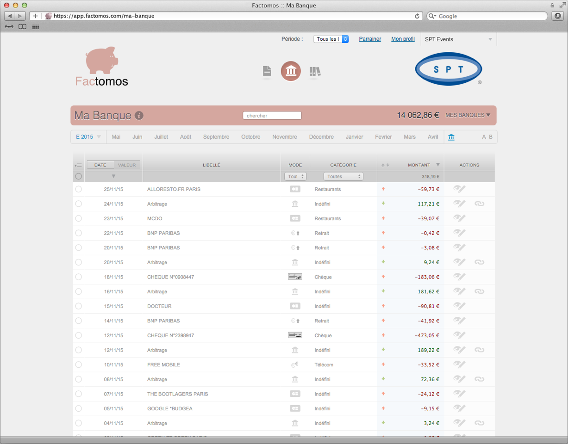
Task: Click the A button in the month bar
Action: tap(484, 137)
